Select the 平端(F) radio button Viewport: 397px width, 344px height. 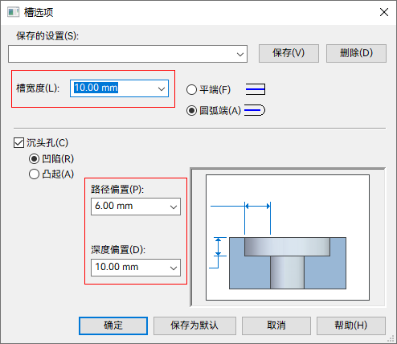pos(191,89)
